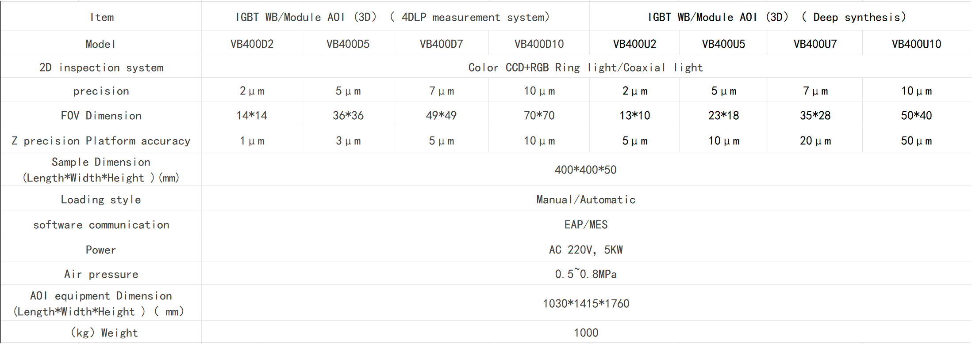
Task: Select model VB400D7
Action: [x=441, y=44]
